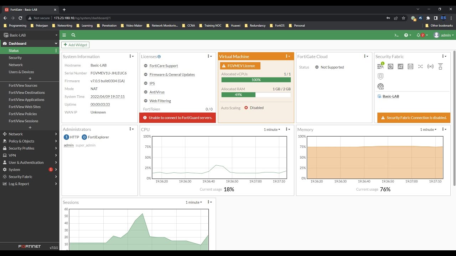This screenshot has height=256, width=456.
Task: Click the wireless access point icon in Security Fabric
Action: point(430,66)
